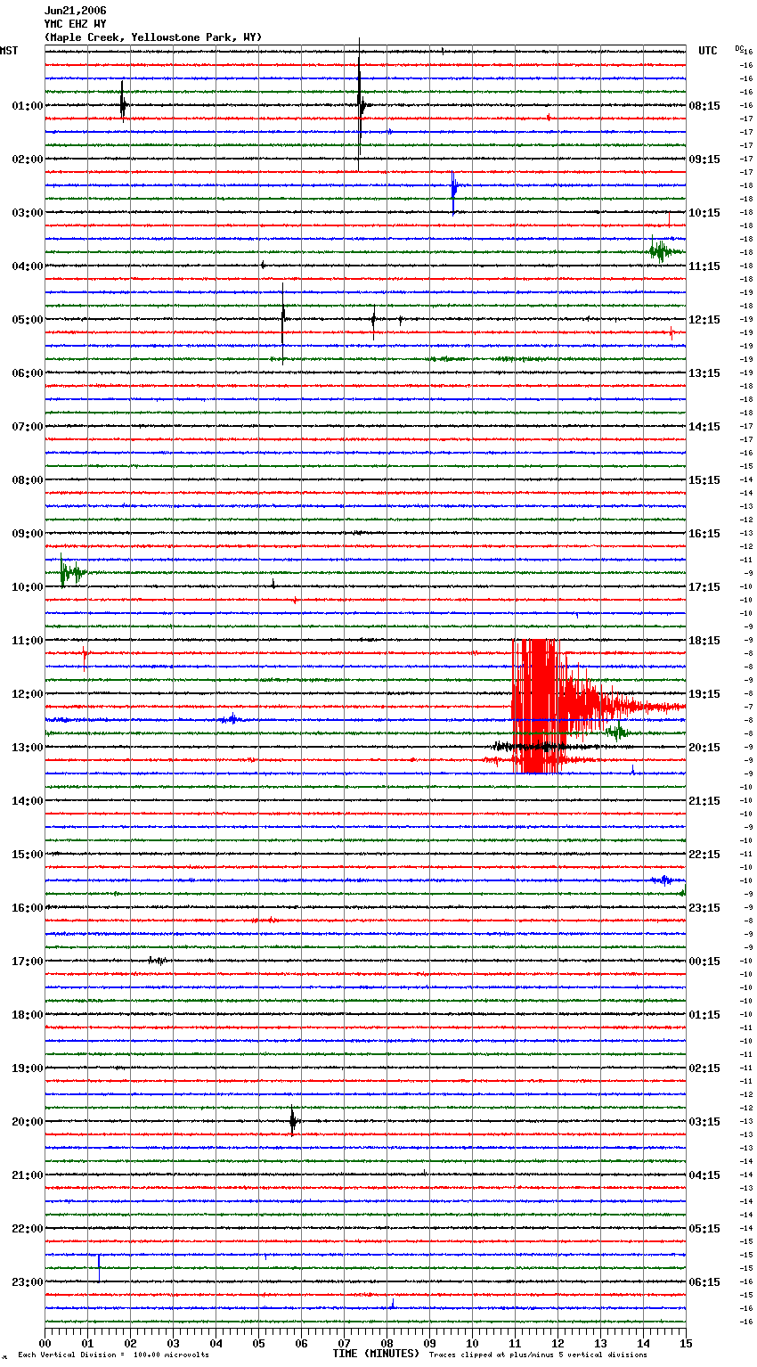
Task: Click the 23:15 UTC time label
Action: (704, 908)
